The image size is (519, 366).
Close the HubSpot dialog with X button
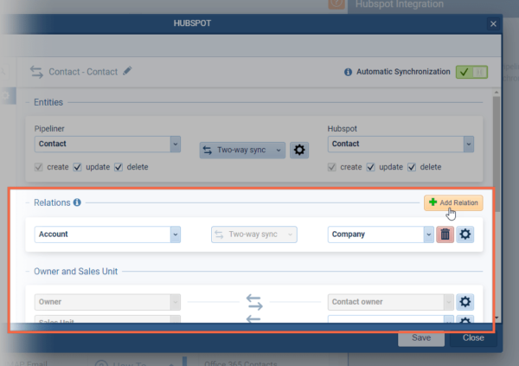tap(493, 23)
